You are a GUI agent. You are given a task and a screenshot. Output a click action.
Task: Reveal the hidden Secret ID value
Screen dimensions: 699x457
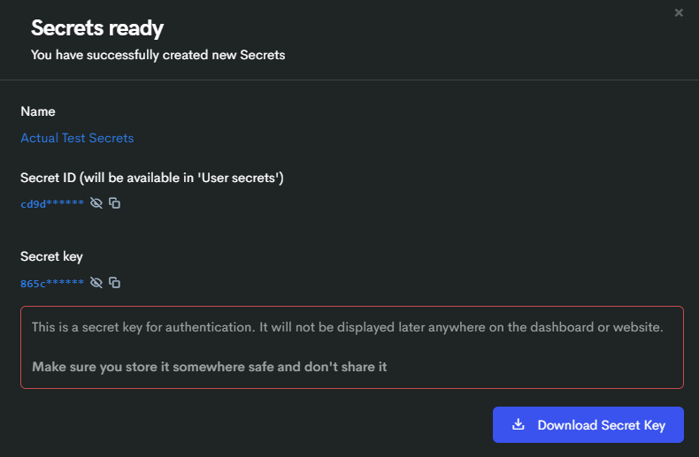[96, 203]
